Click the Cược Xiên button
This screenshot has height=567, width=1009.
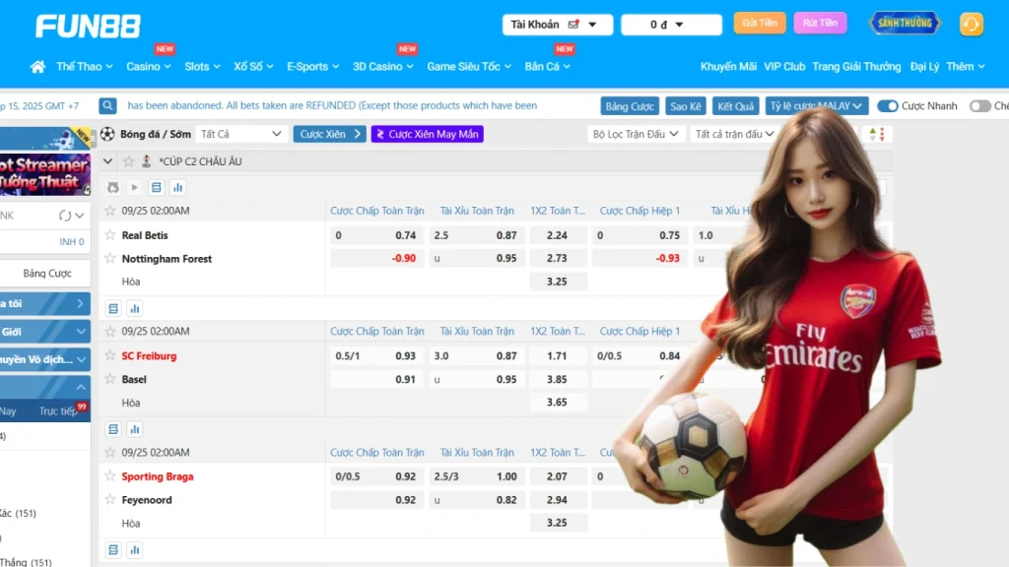(329, 134)
